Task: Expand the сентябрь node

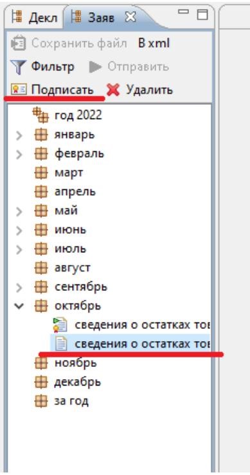Action: 19,287
